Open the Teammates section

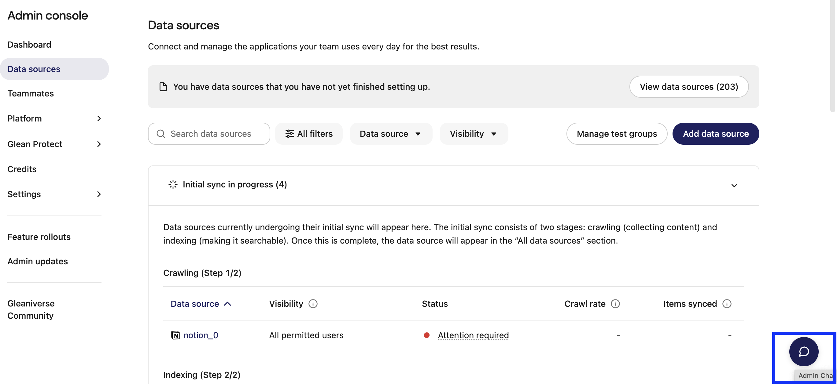coord(31,93)
